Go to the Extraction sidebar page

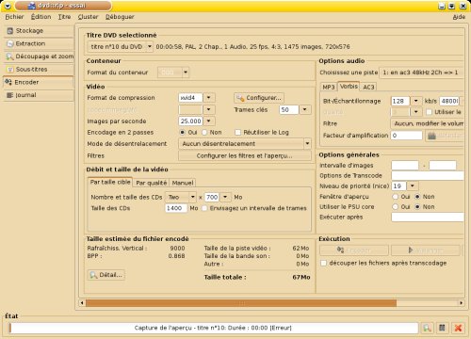(x=39, y=43)
